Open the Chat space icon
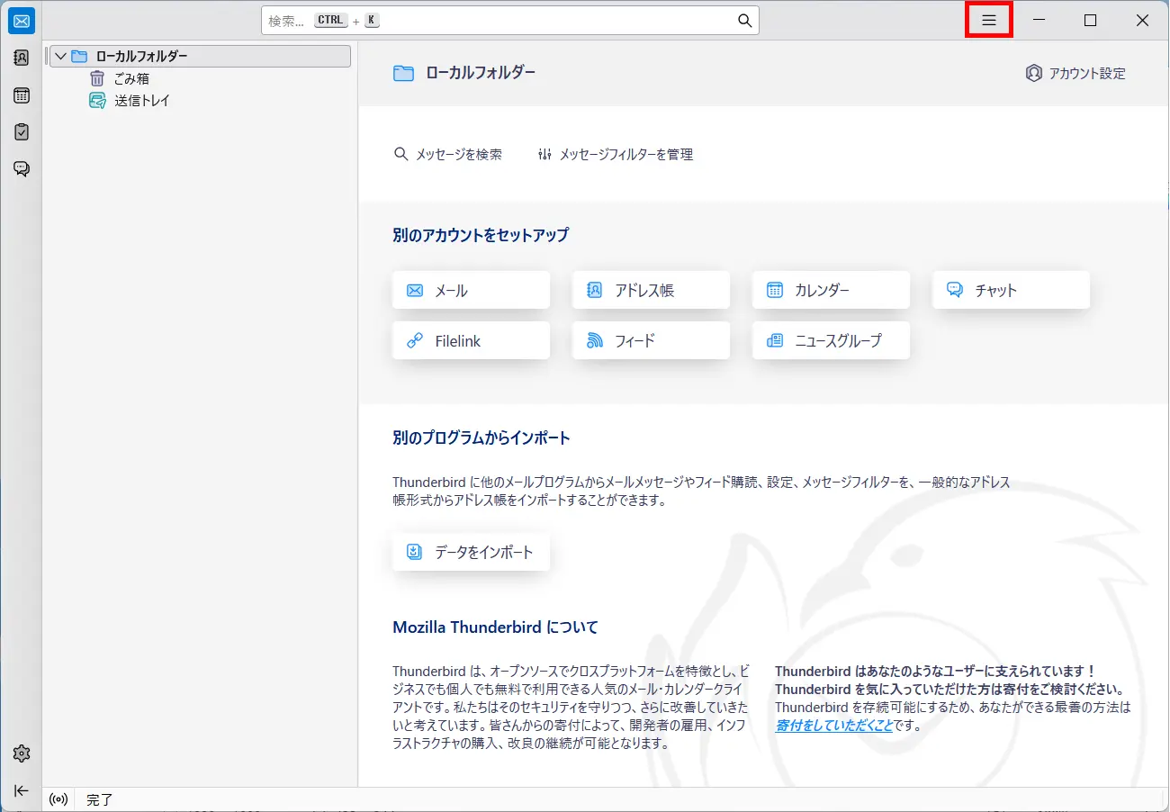 click(22, 169)
